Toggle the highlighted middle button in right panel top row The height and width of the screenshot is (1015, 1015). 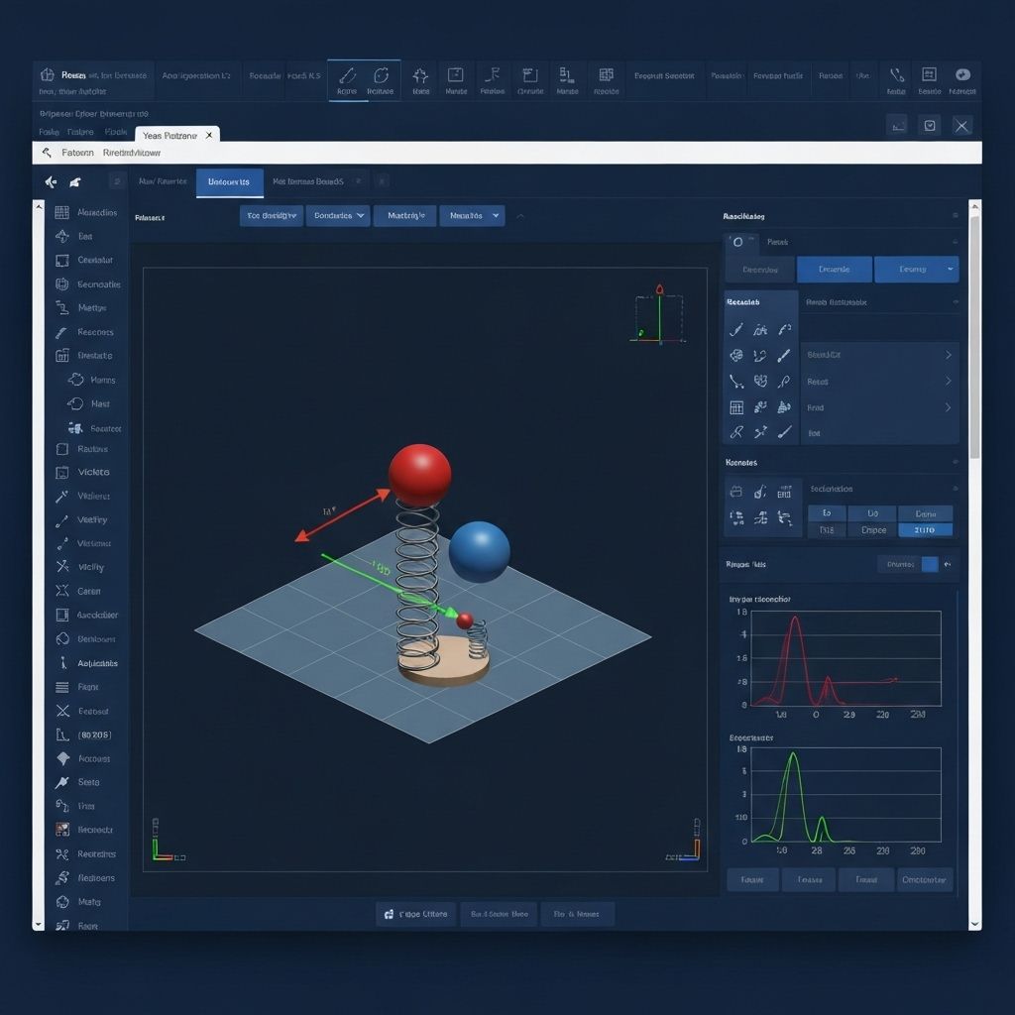coord(834,270)
